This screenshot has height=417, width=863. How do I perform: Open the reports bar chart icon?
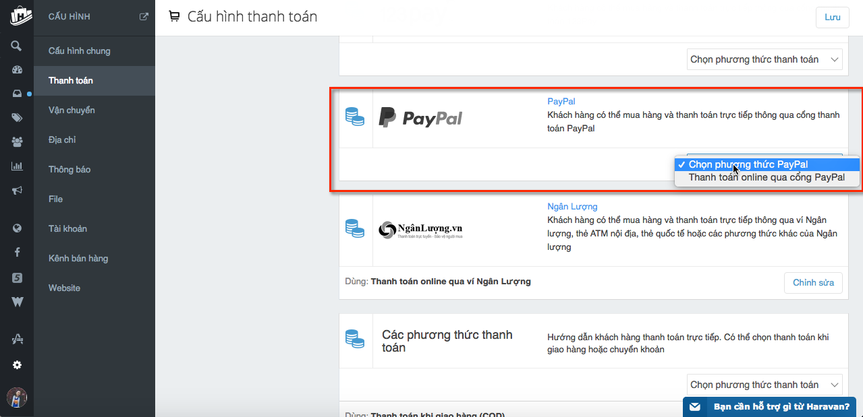17,166
